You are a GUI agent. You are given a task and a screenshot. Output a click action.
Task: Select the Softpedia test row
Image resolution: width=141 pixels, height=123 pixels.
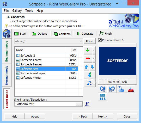click(x=47, y=69)
